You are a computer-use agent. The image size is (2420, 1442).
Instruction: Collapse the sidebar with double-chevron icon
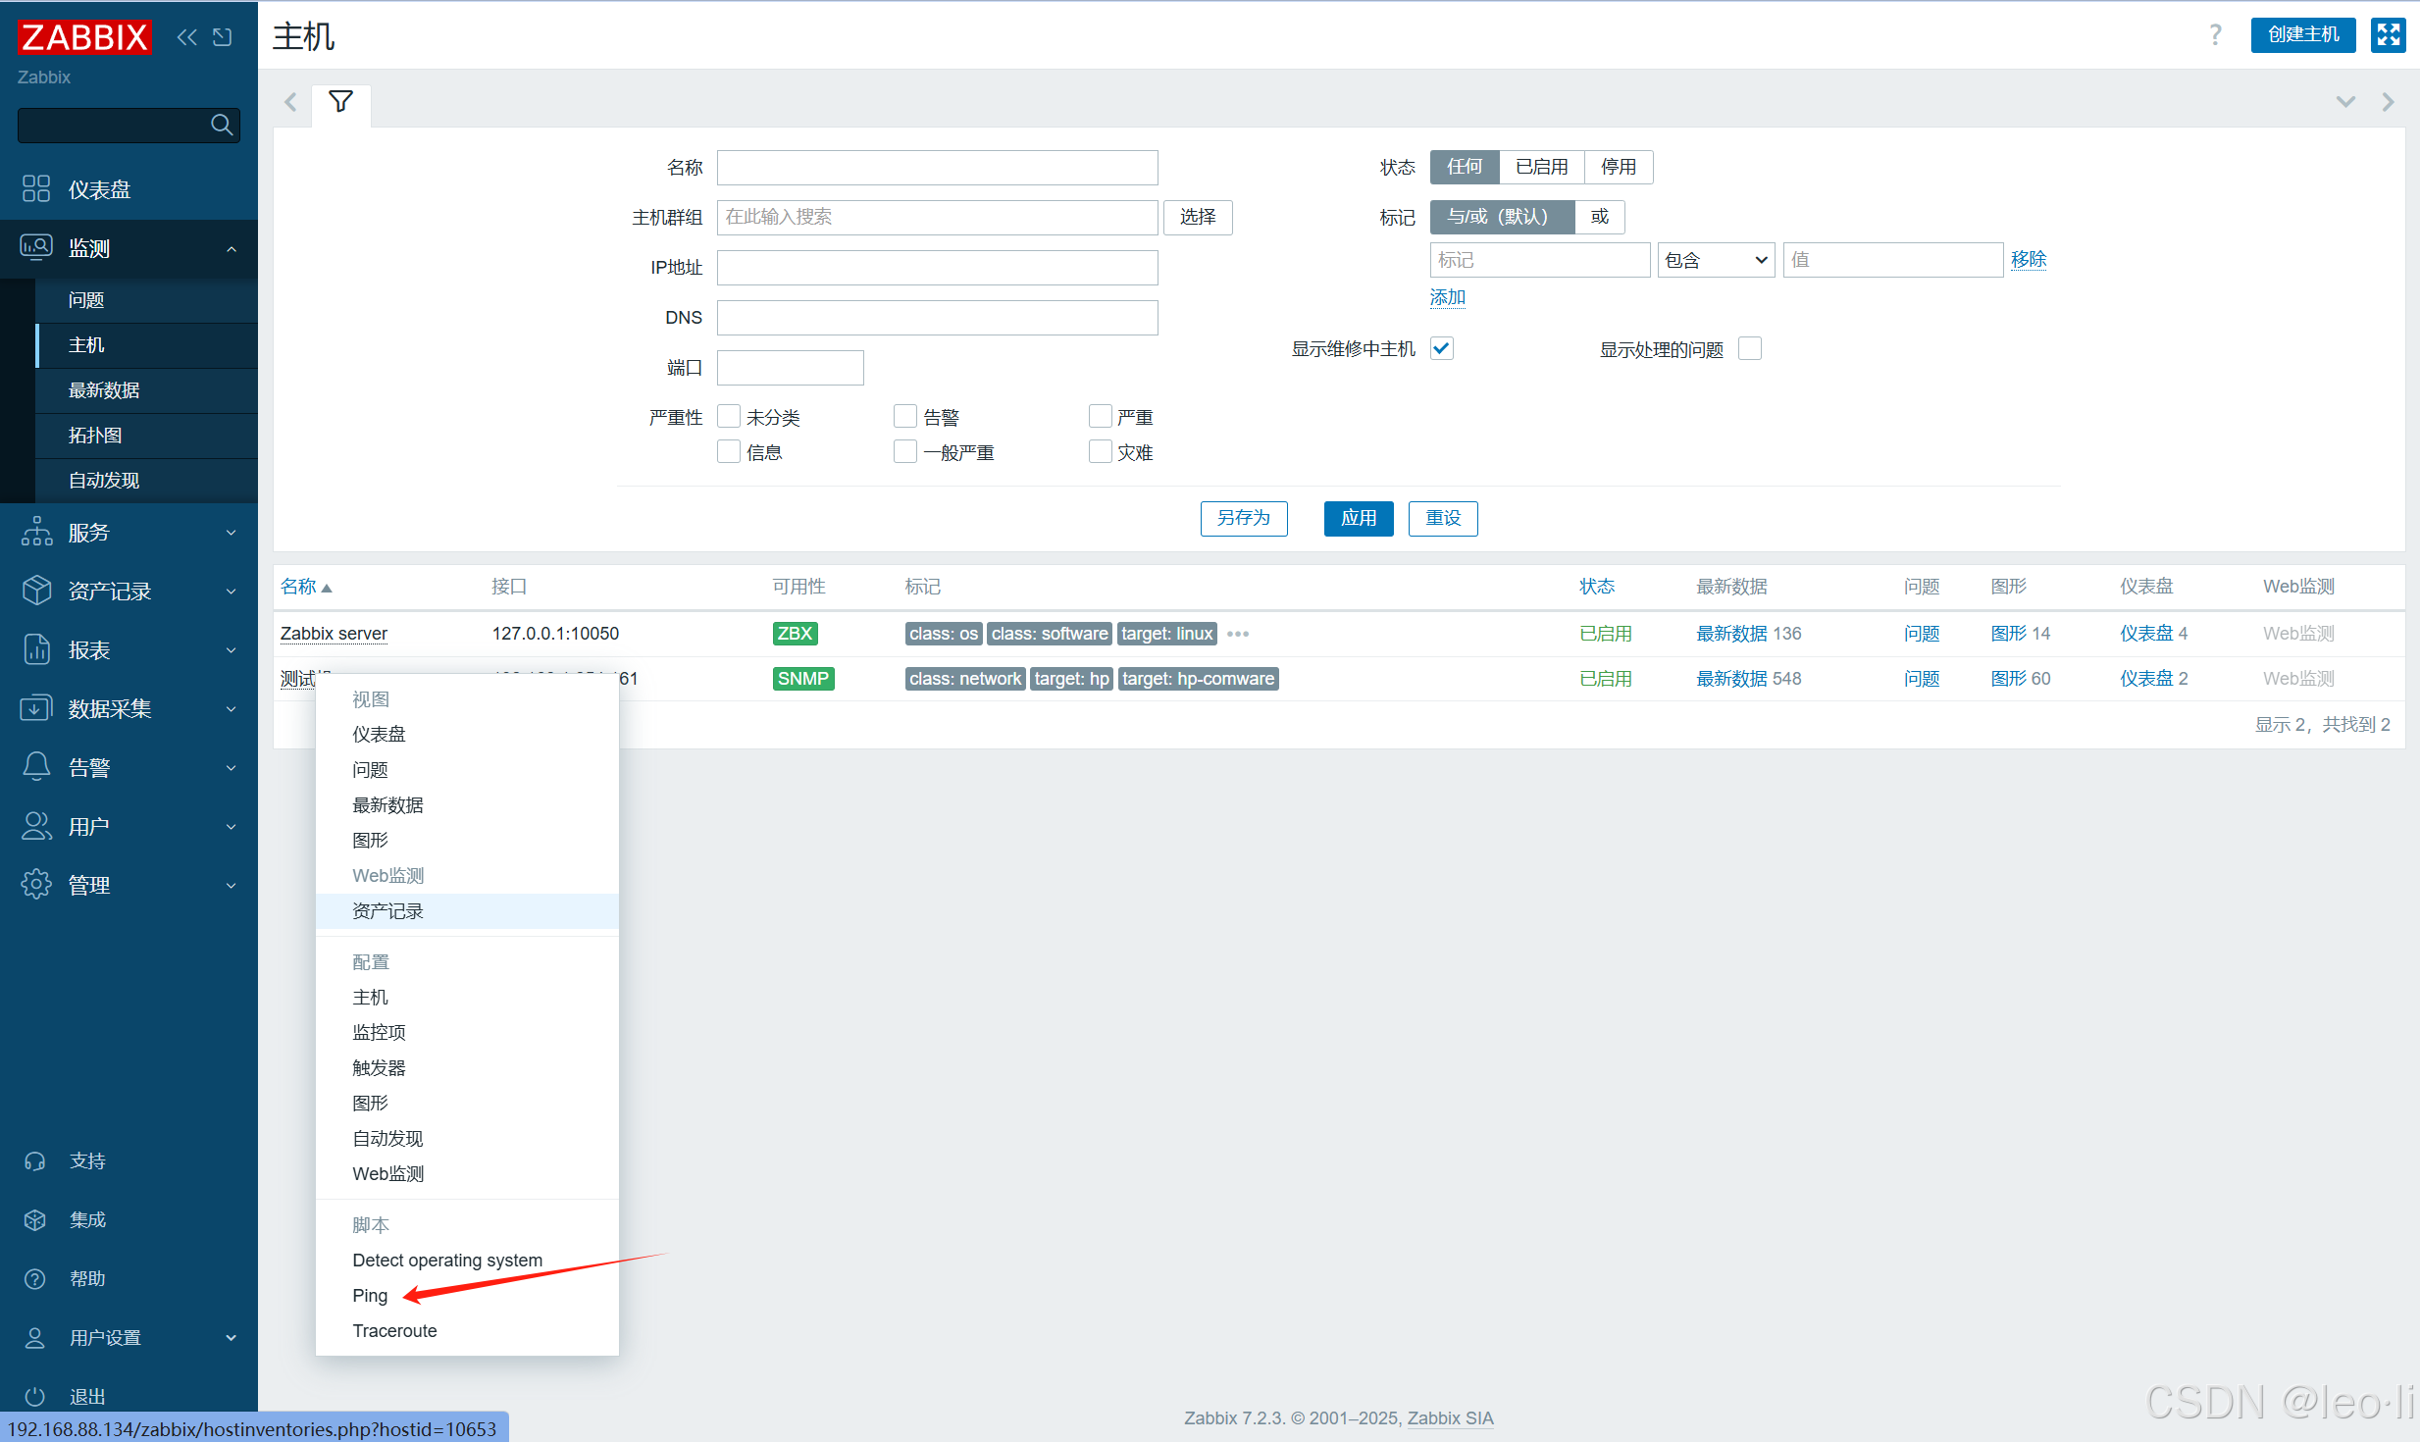186,37
